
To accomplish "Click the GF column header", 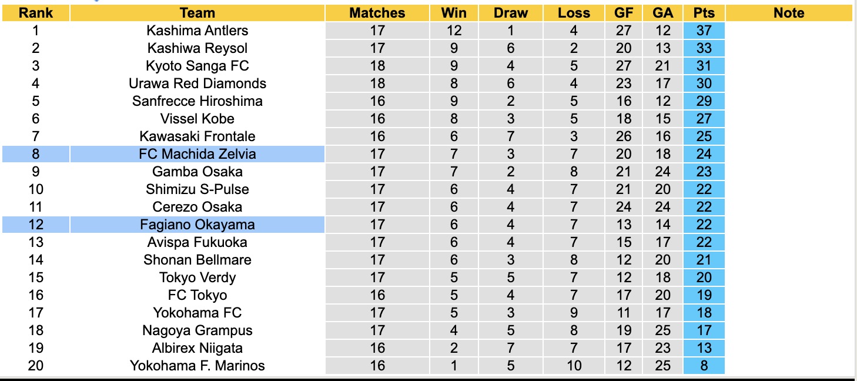I will 624,13.
